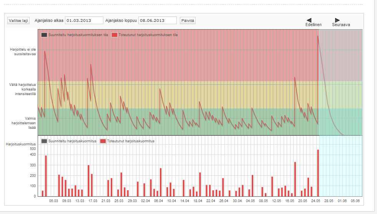The height and width of the screenshot is (214, 377).
Task: Click the red swatch for Toteutunut harjoituskuormituksen tila
Action: click(115, 35)
